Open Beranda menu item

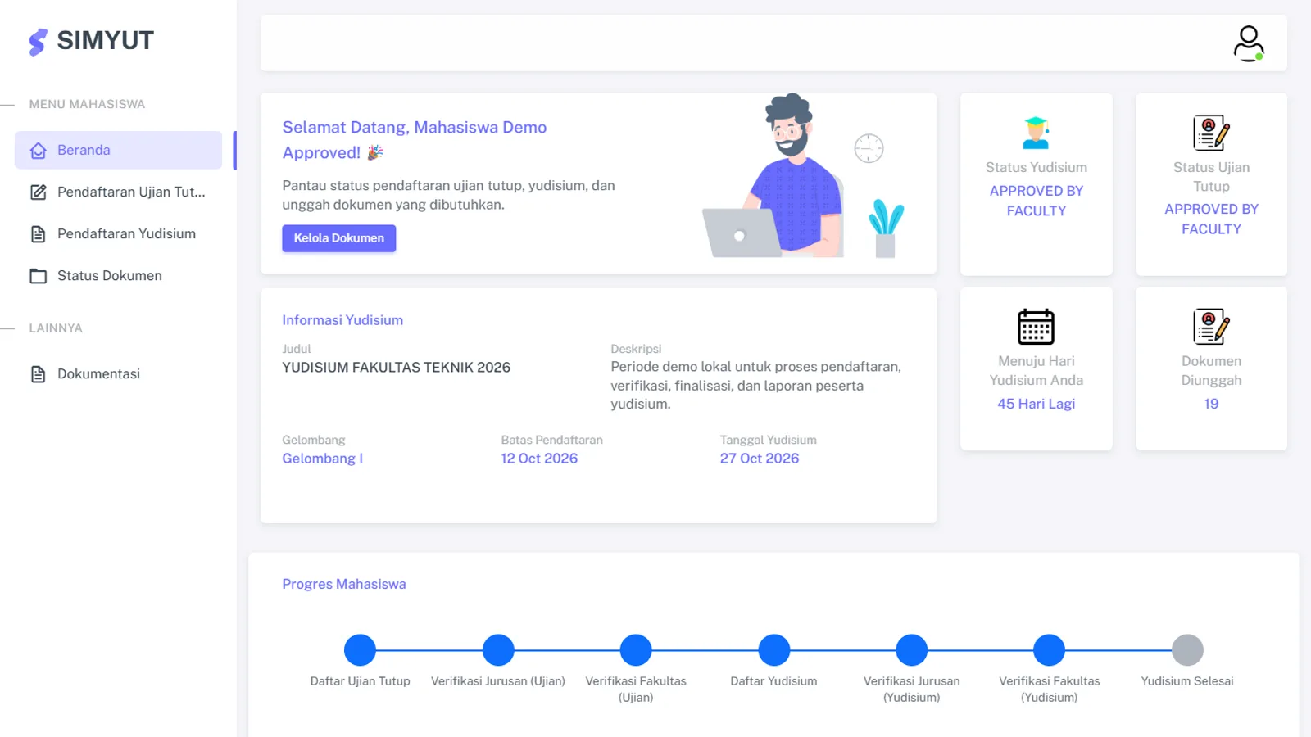118,151
